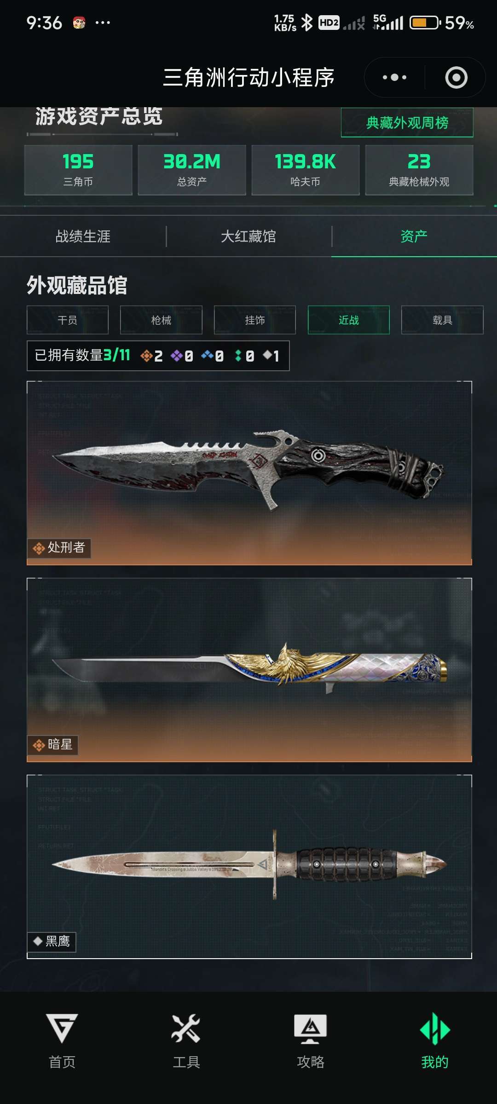The image size is (497, 1104).
Task: Select the 挂饰 category filter
Action: tap(255, 320)
